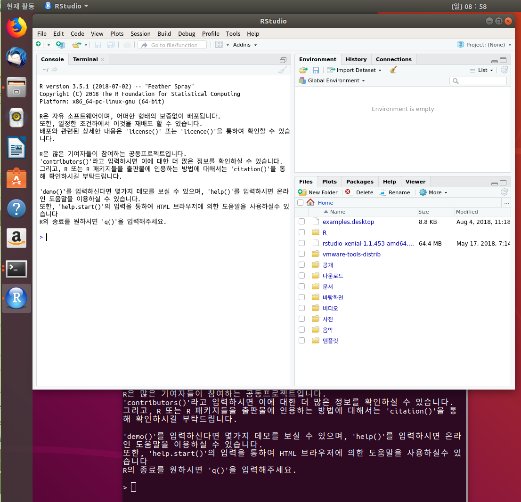Sort files by the Modified column header
The image size is (521, 502).
482,212
